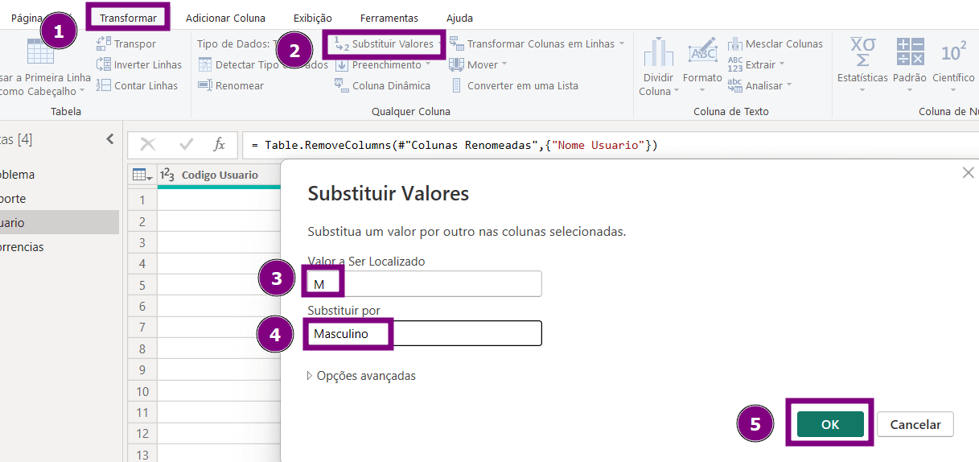
Task: Click the OK button
Action: (x=830, y=424)
